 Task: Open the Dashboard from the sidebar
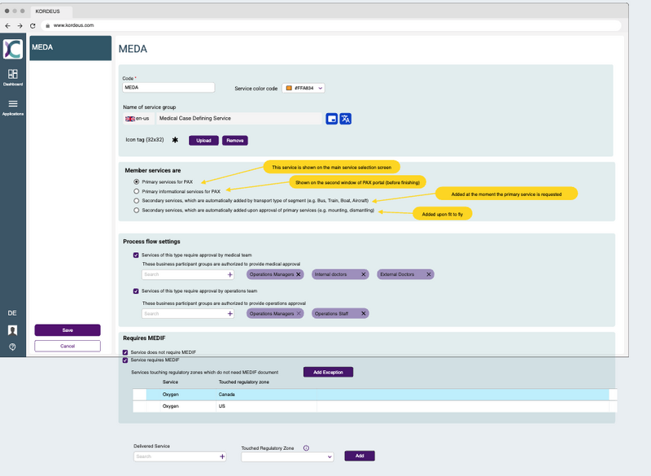click(13, 77)
